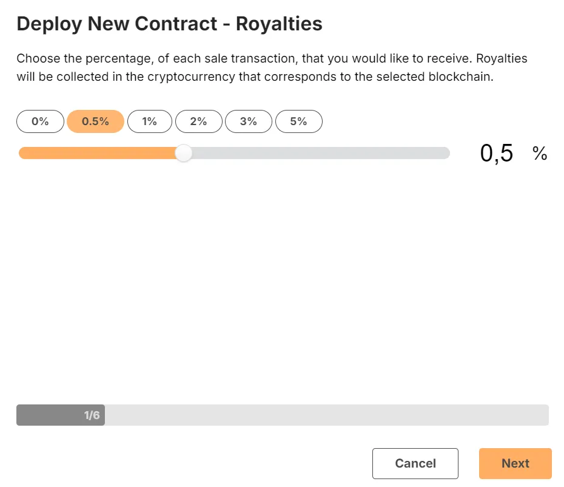Click the empty part of the step progress bar
Screen dimensions: 564x487
coord(327,415)
